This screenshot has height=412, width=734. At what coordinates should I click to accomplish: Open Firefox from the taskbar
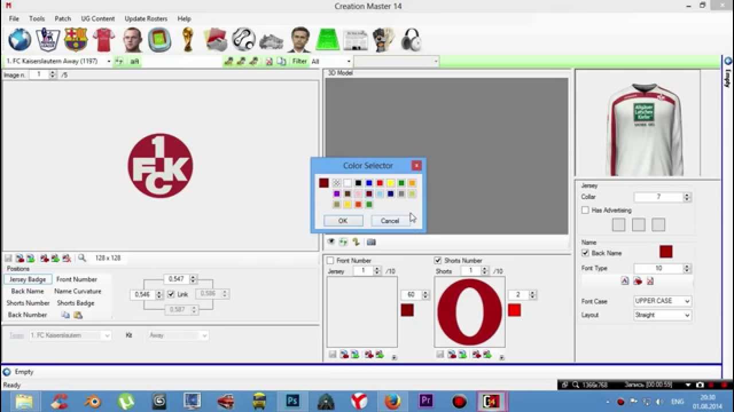click(393, 401)
